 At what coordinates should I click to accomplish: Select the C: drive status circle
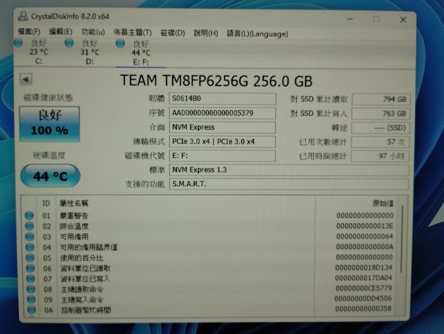(18, 43)
